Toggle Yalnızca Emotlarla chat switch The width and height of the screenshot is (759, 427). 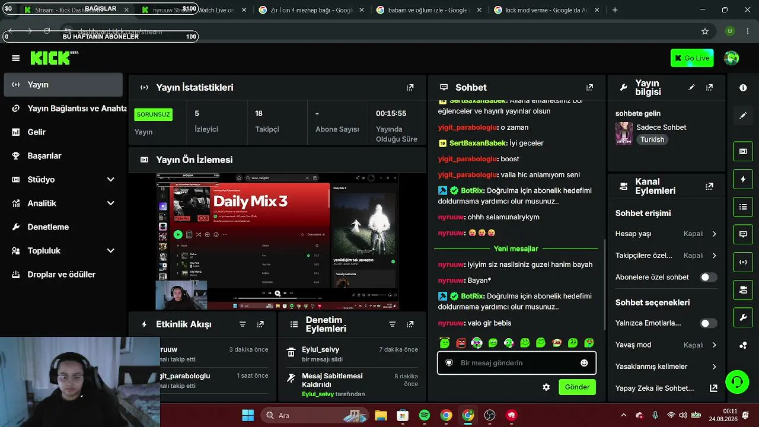[708, 323]
